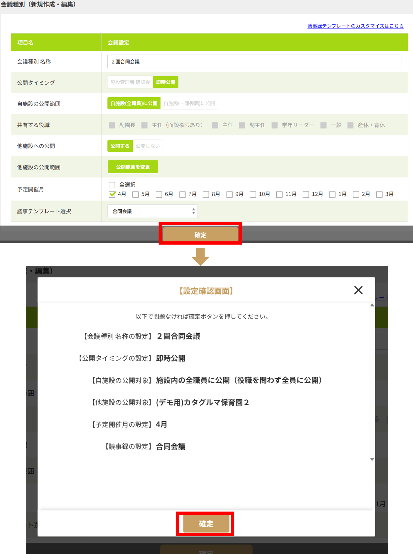Tick the 11月 checkbox

(x=279, y=194)
